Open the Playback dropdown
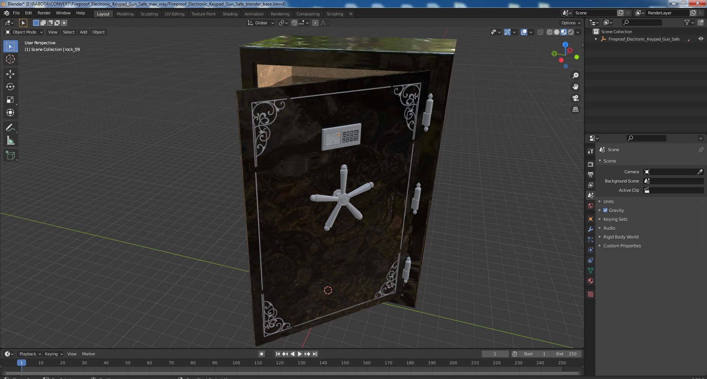The height and width of the screenshot is (379, 707). pos(30,354)
